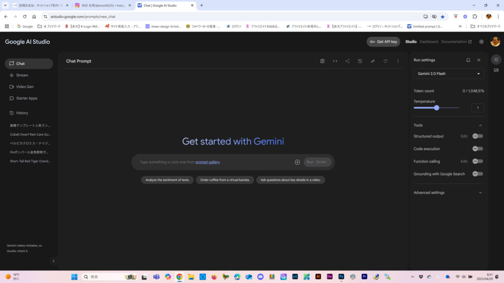Share the chat prompt
This screenshot has height=283, width=504.
347,61
